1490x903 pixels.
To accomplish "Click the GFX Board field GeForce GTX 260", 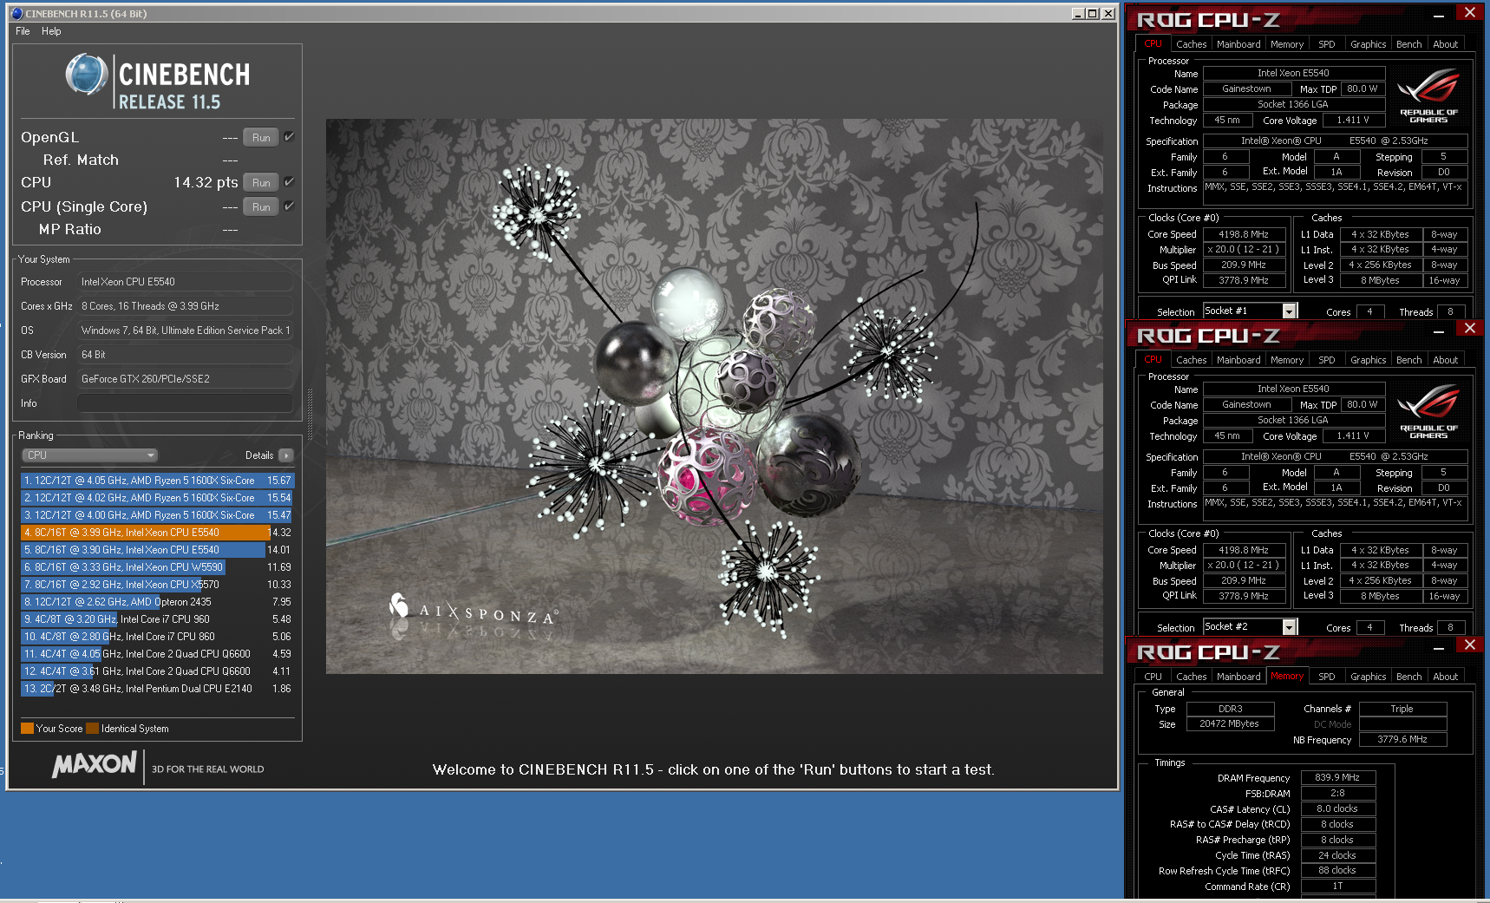I will coord(186,379).
